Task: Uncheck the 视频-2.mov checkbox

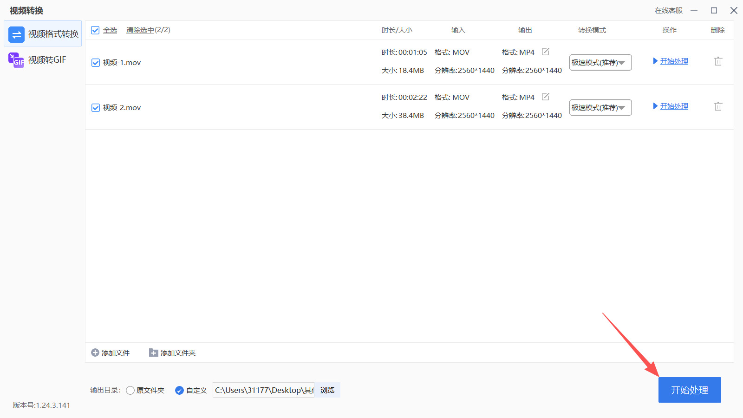Action: pos(96,108)
